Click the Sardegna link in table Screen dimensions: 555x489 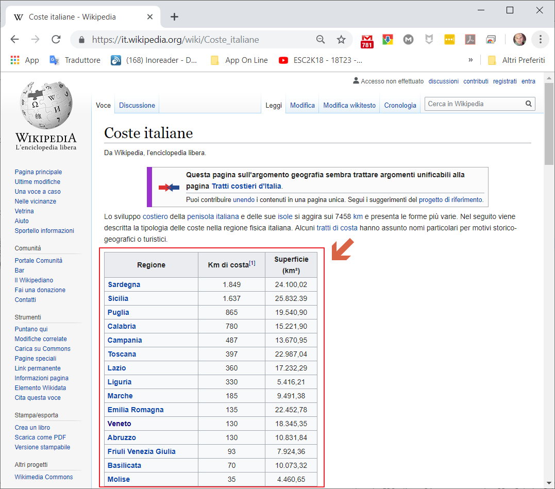coord(124,284)
